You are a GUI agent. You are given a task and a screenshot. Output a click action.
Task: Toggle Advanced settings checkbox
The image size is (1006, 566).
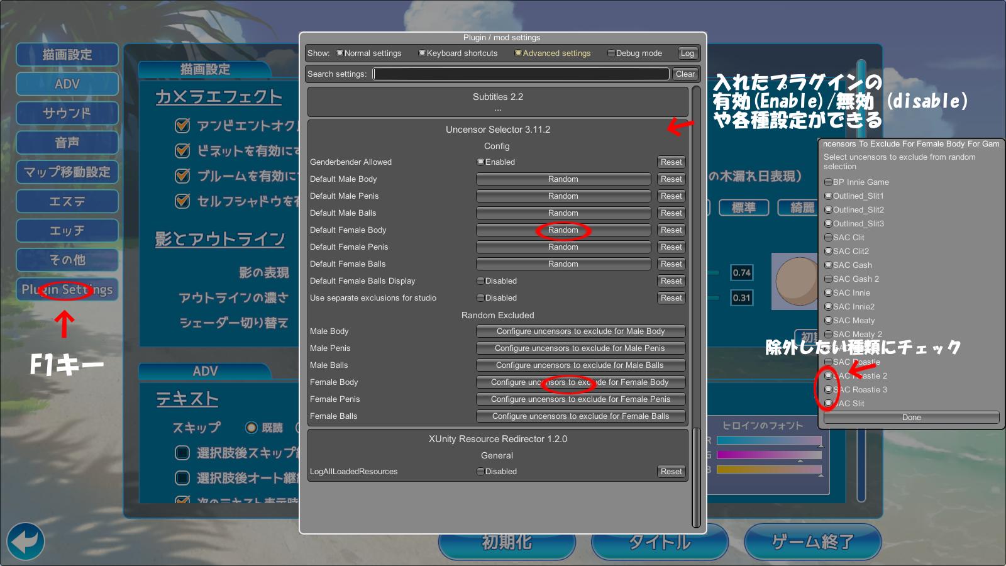518,53
